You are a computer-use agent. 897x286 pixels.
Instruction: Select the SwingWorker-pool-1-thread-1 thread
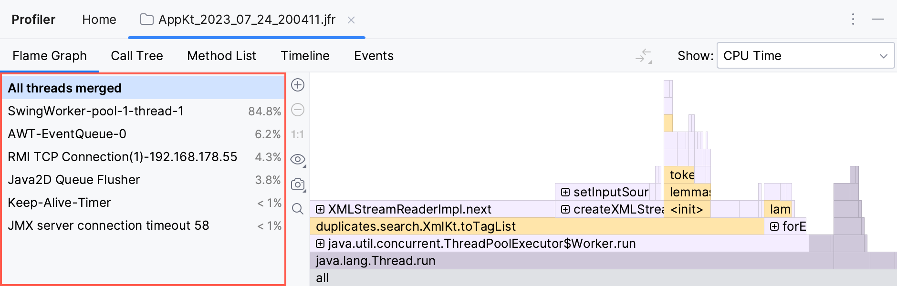[95, 111]
